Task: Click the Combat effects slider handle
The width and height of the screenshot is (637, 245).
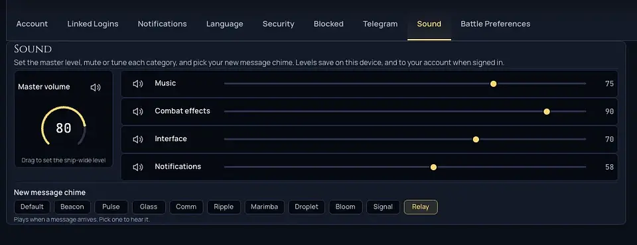Action: coord(547,111)
